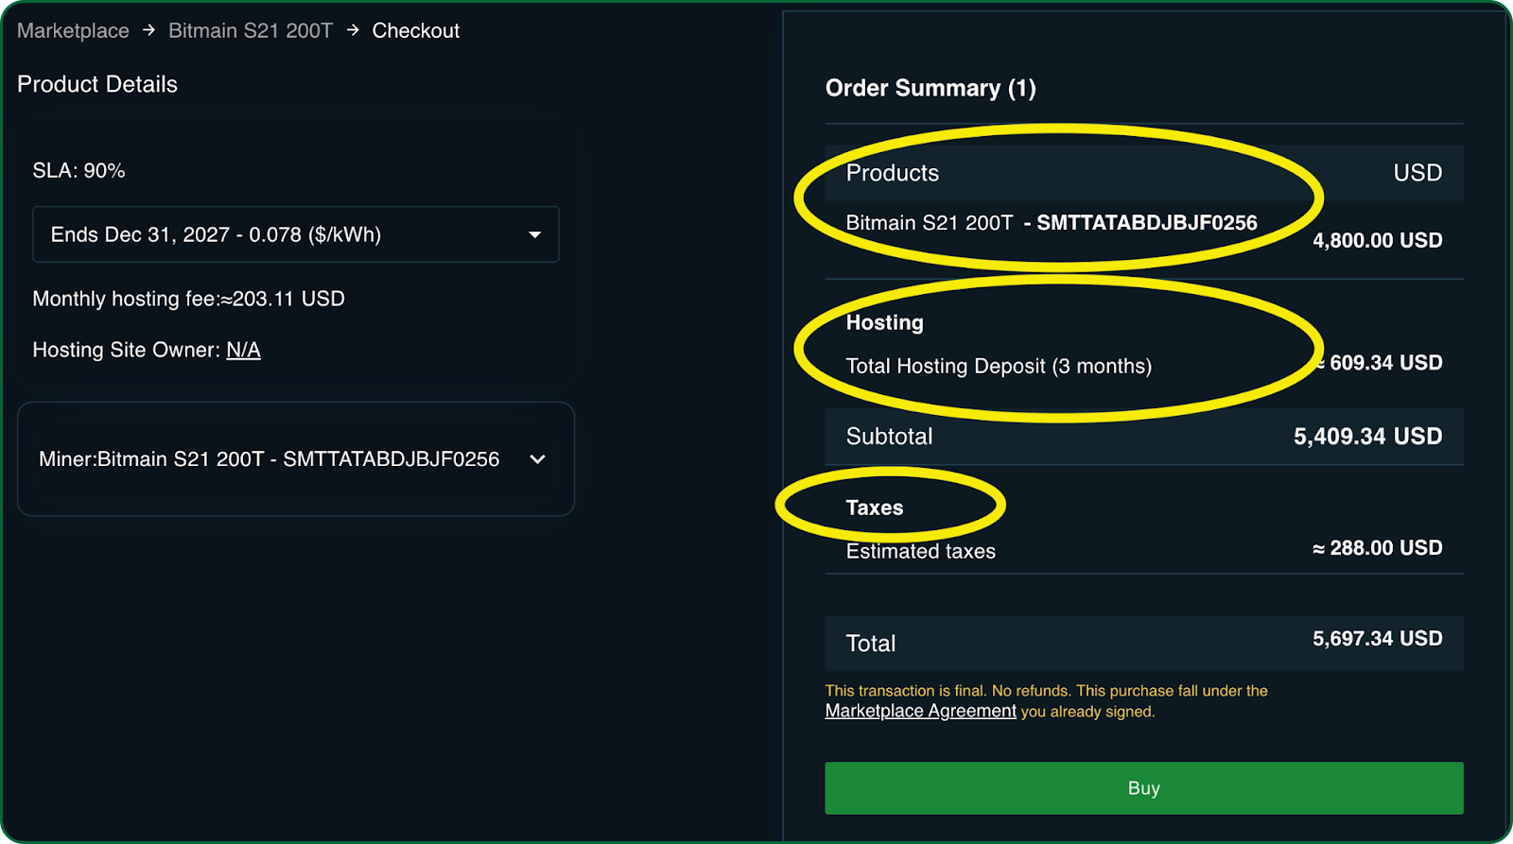Click the Miner Bitmain S21 200T panel text

pyautogui.click(x=269, y=459)
